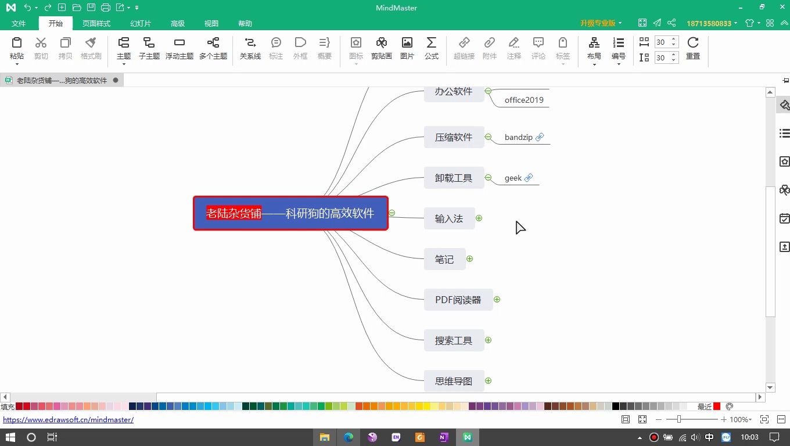Screen dimensions: 790x446
Task: Click the zoom-in plus button
Action: (x=724, y=419)
